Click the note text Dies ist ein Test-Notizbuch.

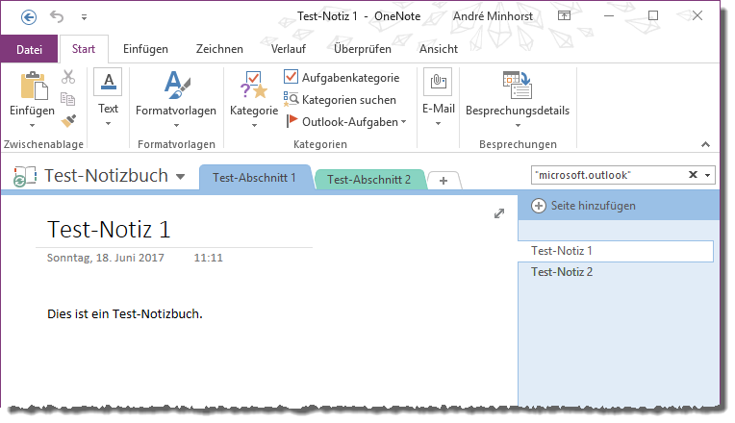click(x=125, y=313)
